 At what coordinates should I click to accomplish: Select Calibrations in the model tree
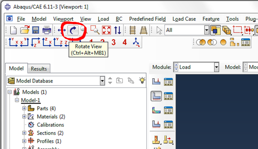click(51, 125)
